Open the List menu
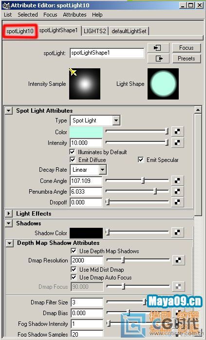Image resolution: width=206 pixels, height=340 pixels. [8, 15]
